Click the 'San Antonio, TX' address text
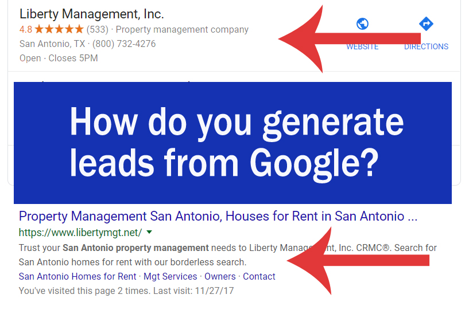 [x=52, y=44]
